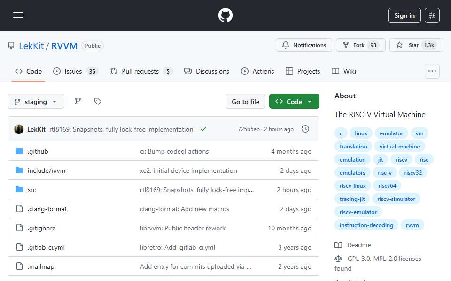
Task: Open the .gitlab-ci.yml file
Action: (x=46, y=247)
